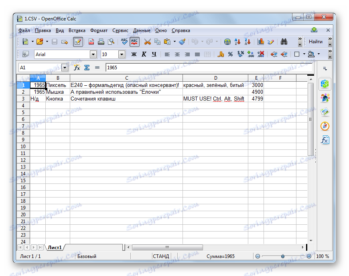Open the recent files dropdown arrow
This screenshot has height=276, width=349.
point(47,42)
